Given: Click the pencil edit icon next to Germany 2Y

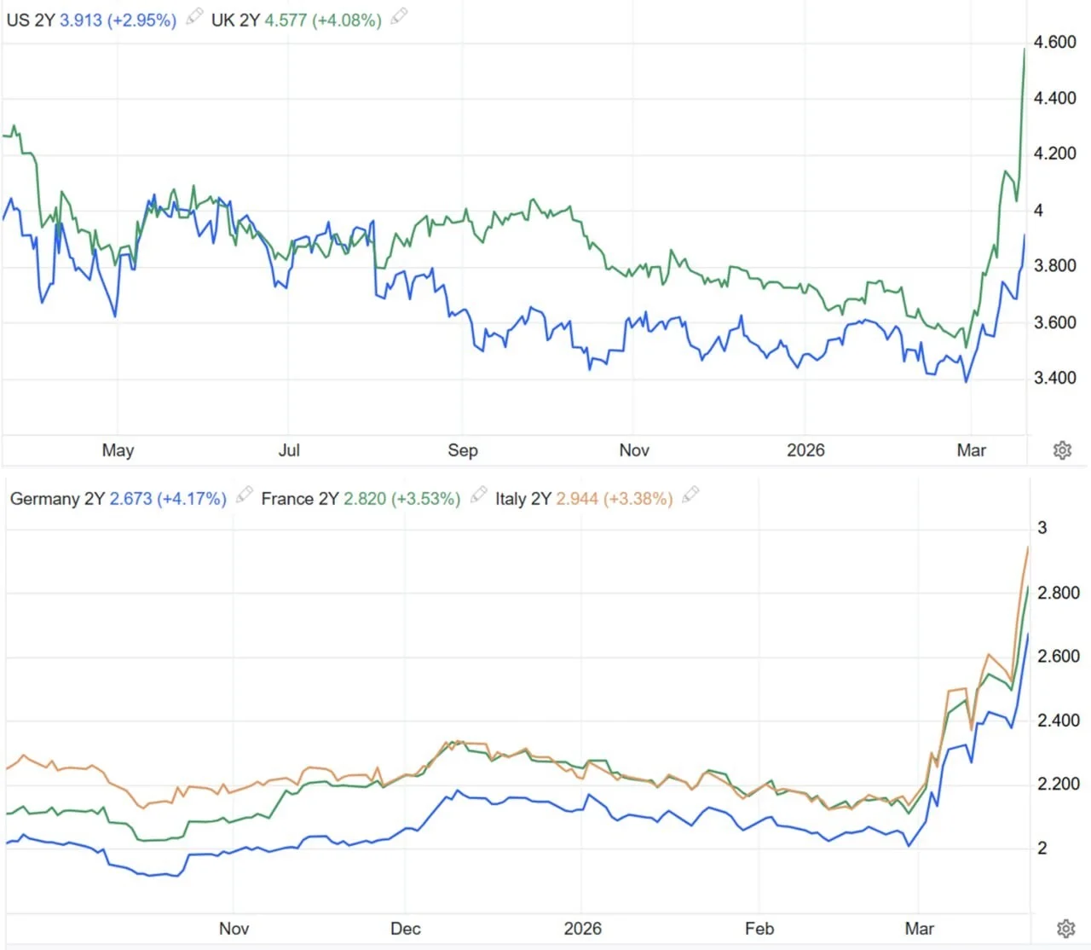Looking at the screenshot, I should [245, 495].
